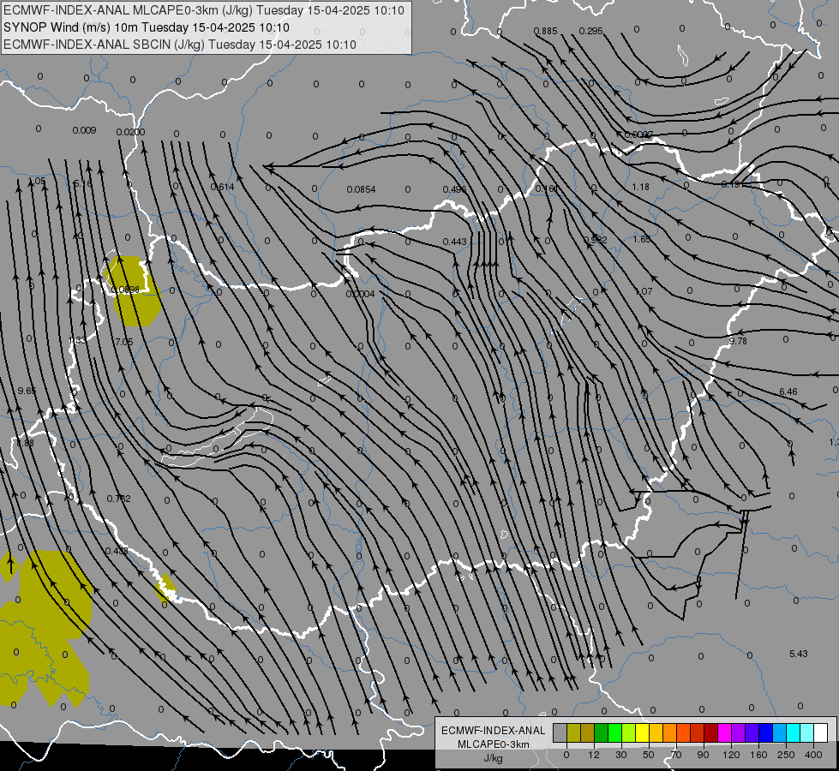Click the dark green legend swatch

click(x=601, y=732)
